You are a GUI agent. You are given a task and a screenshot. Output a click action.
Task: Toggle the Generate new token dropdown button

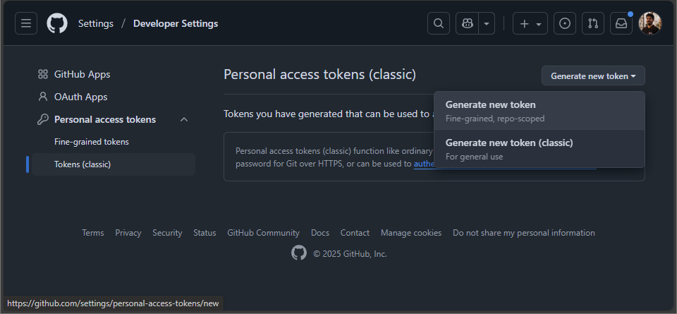(x=593, y=76)
